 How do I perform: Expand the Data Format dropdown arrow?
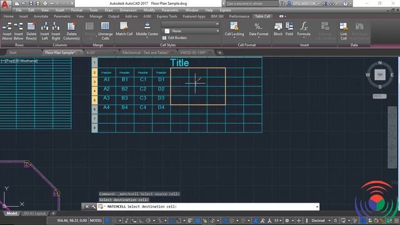[258, 37]
